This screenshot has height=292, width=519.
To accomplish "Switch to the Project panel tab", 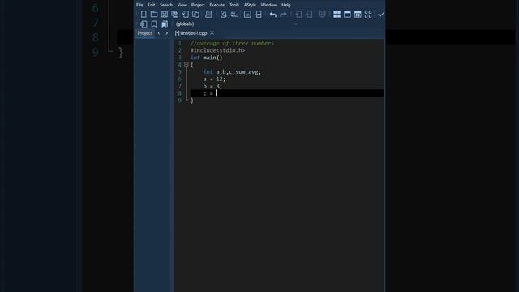I will (x=144, y=33).
